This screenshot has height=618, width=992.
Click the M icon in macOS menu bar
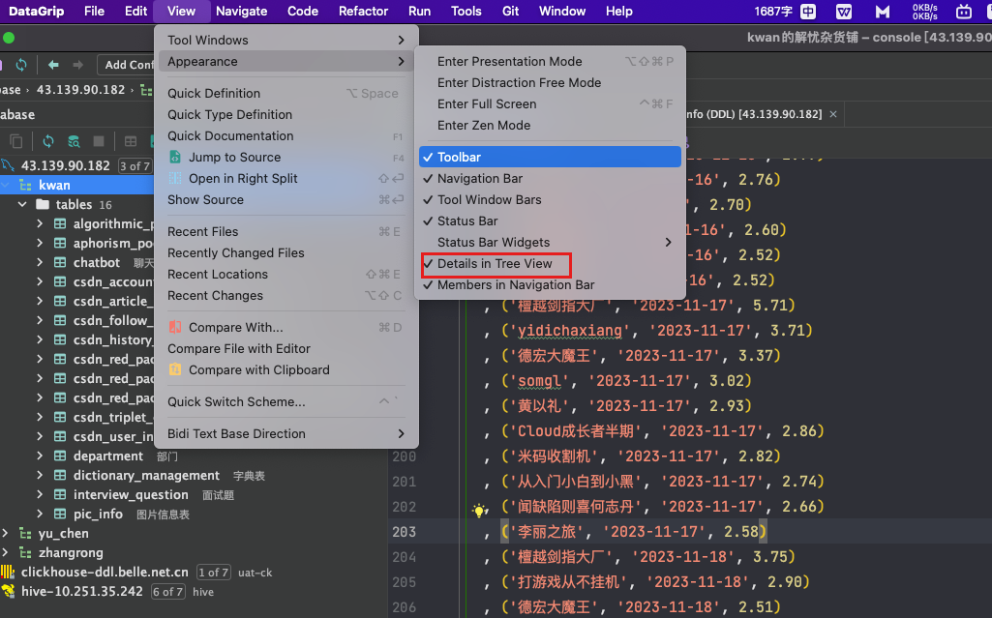click(x=883, y=12)
